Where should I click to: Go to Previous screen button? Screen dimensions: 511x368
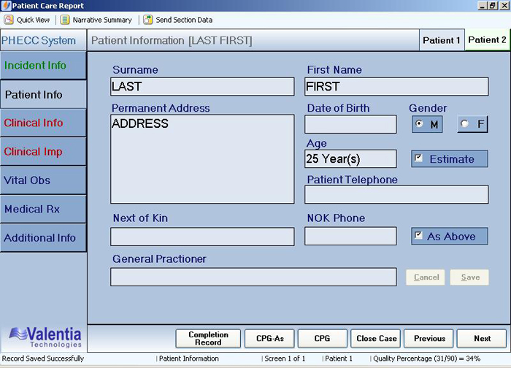tap(429, 339)
